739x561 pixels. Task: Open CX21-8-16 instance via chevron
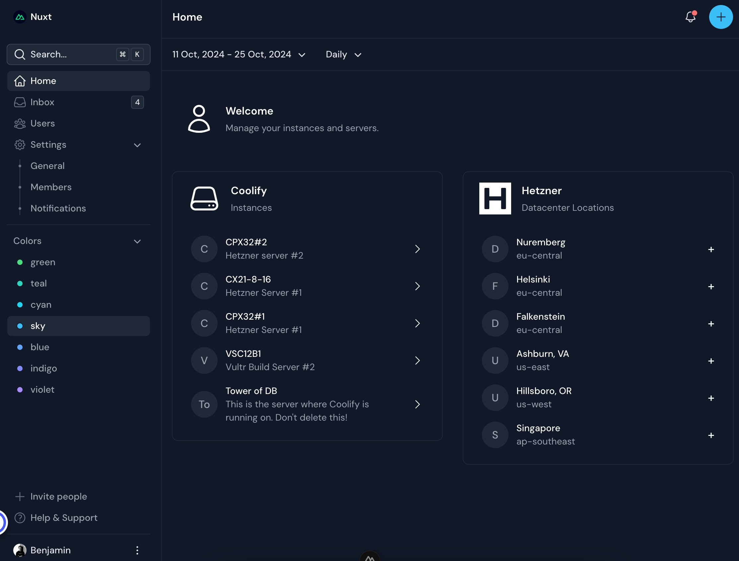(417, 286)
